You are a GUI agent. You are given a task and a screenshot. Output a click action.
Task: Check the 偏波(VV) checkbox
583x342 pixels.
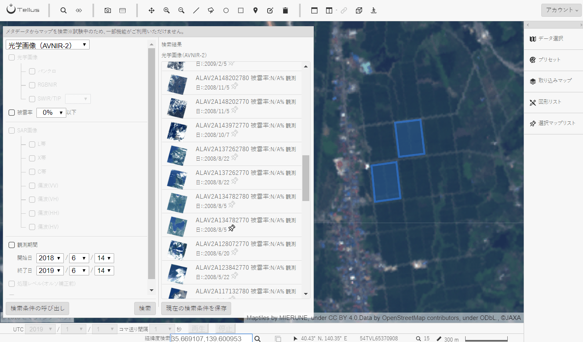click(x=32, y=186)
